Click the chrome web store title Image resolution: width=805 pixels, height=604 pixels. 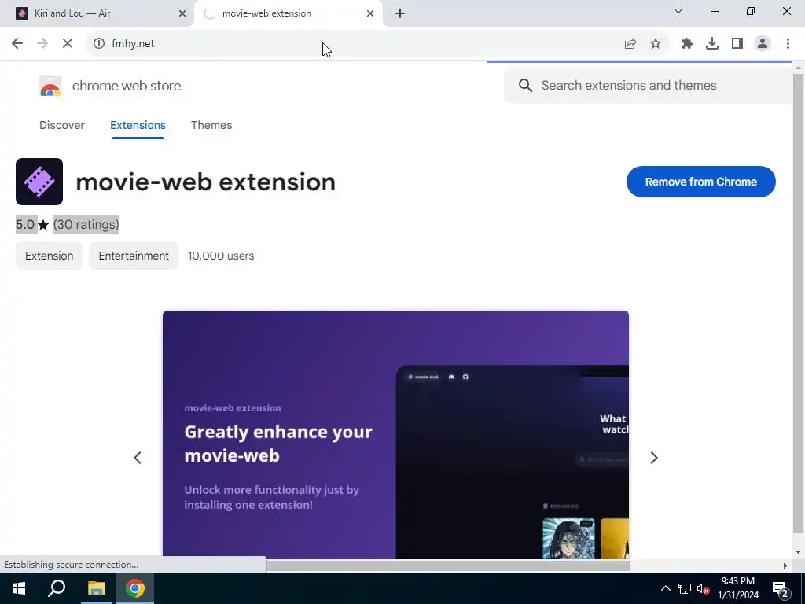127,86
